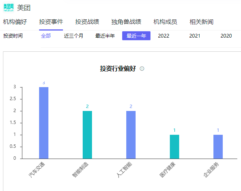Filter by 近三个月
This screenshot has height=191, width=241.
[73, 36]
